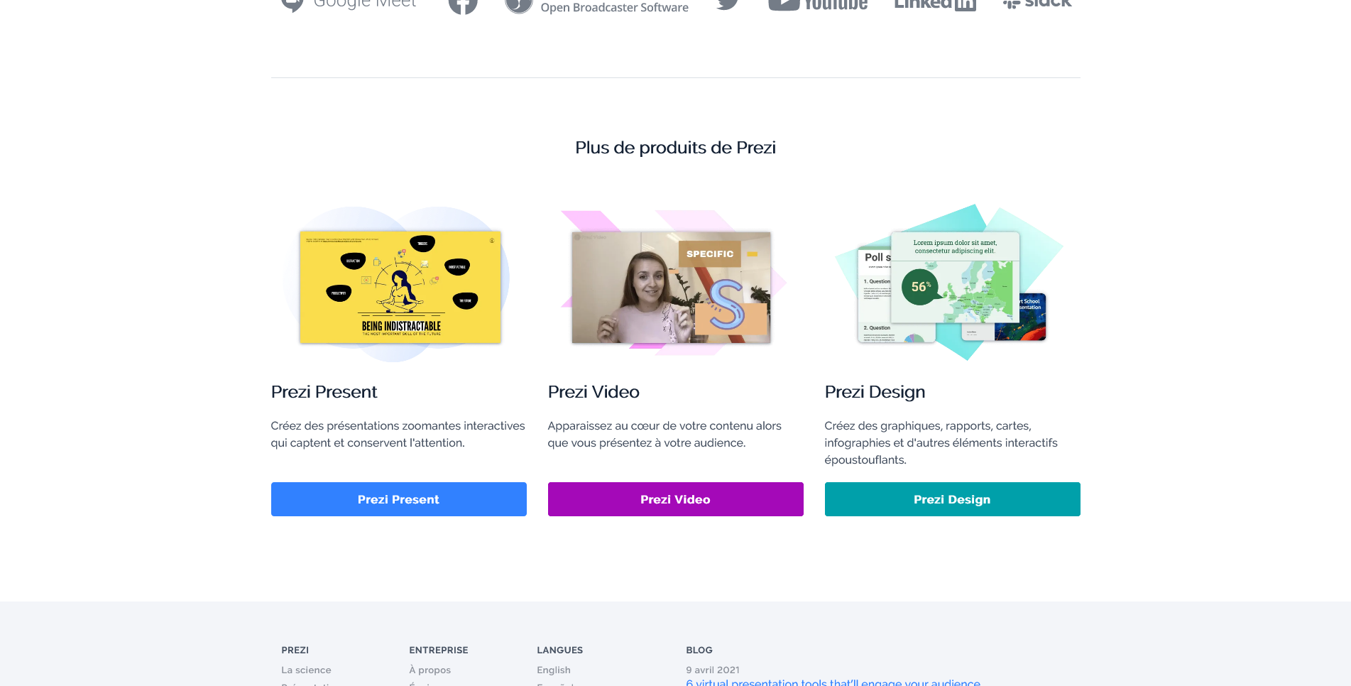The width and height of the screenshot is (1351, 686).
Task: Click the Prezi Design heading
Action: pos(875,392)
